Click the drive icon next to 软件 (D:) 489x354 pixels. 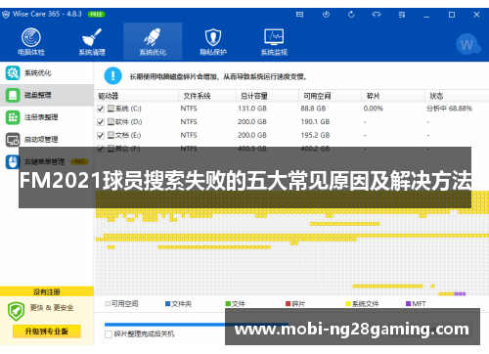[111, 121]
